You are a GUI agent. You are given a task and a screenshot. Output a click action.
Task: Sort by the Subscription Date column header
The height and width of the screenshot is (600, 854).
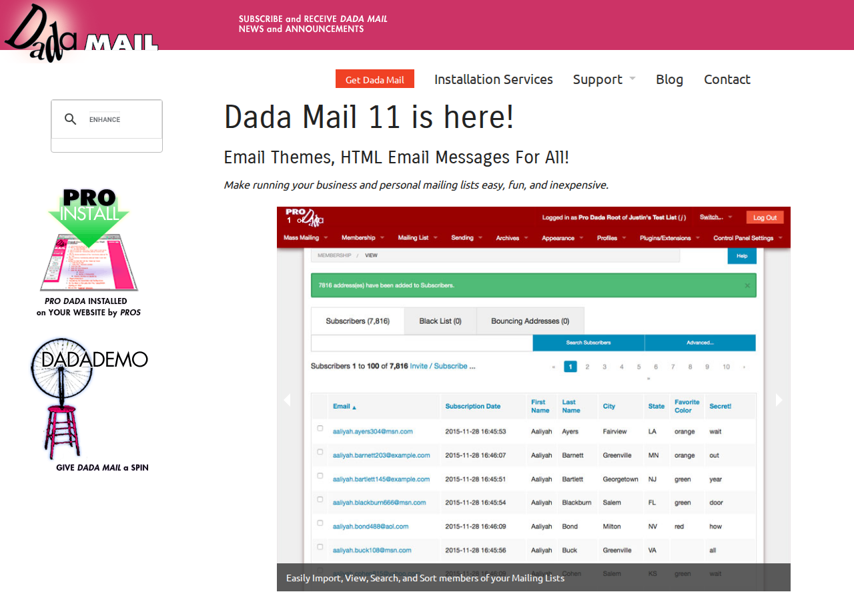[473, 406]
